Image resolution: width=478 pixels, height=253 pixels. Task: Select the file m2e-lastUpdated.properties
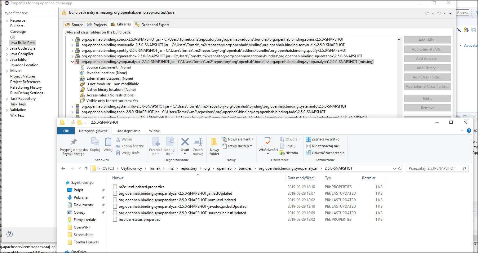141,187
